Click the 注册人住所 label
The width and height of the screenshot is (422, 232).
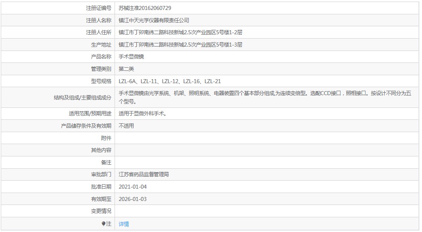coord(99,32)
